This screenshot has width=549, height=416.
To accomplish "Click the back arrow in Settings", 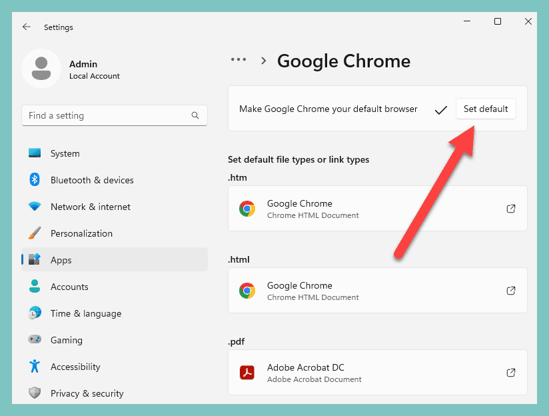I will coord(26,27).
